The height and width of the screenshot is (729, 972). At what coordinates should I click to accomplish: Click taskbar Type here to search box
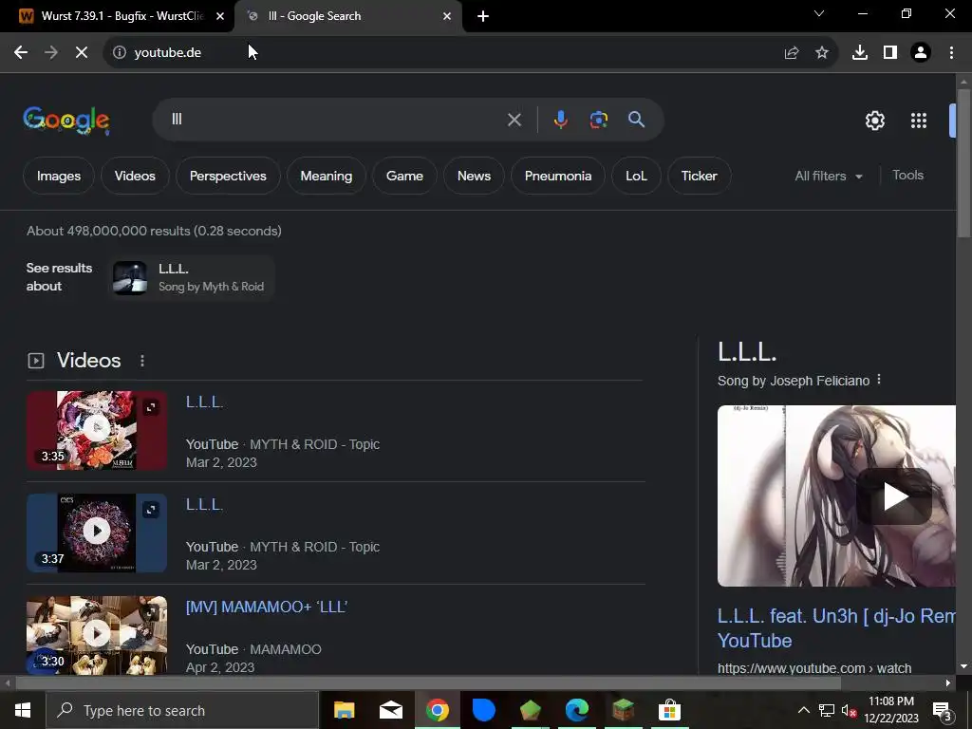pos(182,710)
